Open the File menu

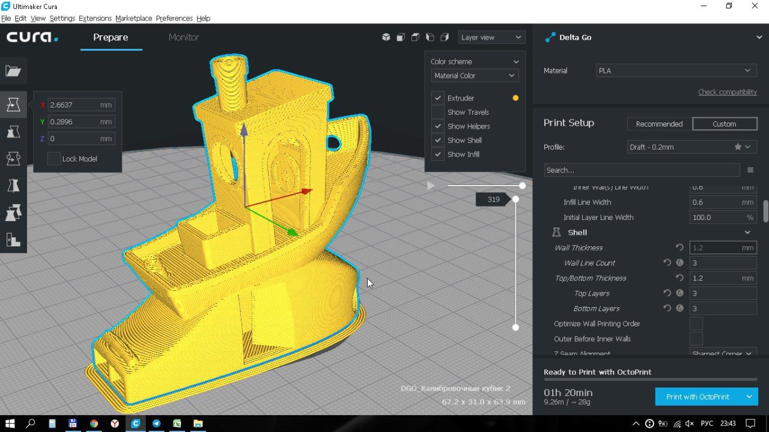click(6, 18)
